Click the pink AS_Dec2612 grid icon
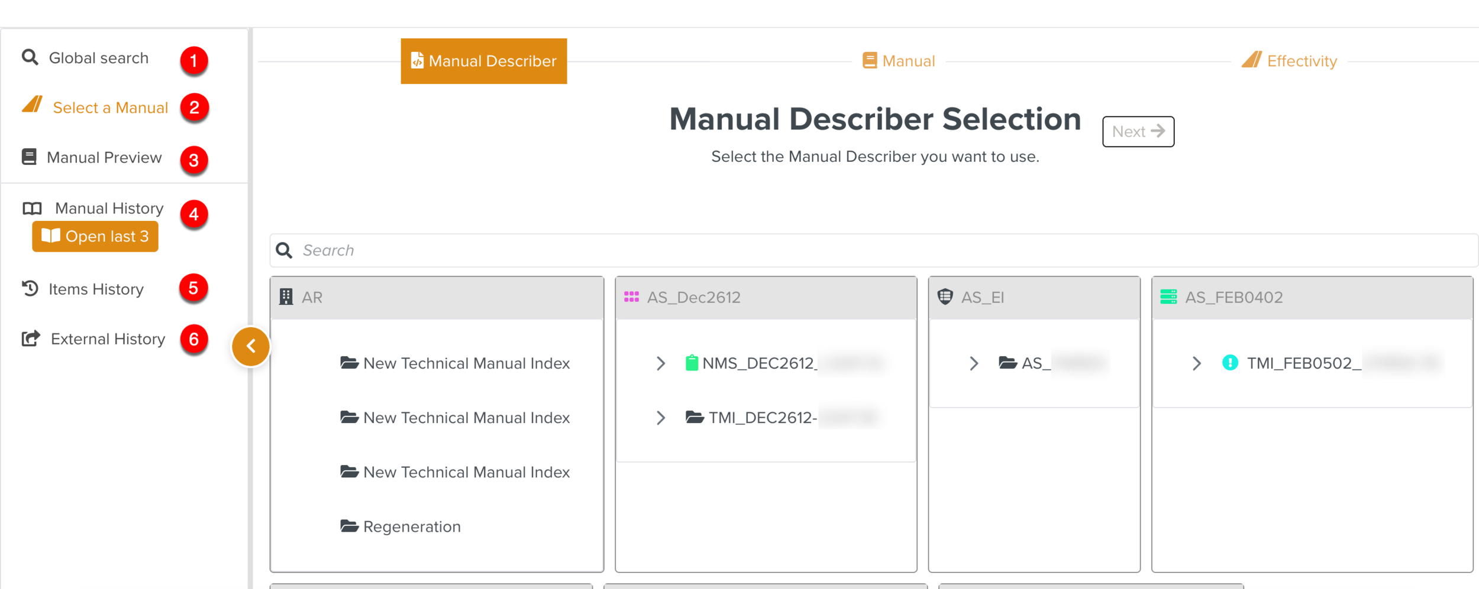The image size is (1479, 589). pyautogui.click(x=631, y=297)
